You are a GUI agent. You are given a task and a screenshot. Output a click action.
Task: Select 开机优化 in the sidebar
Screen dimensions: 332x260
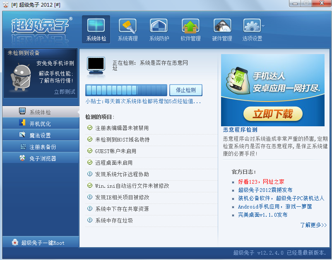point(41,123)
